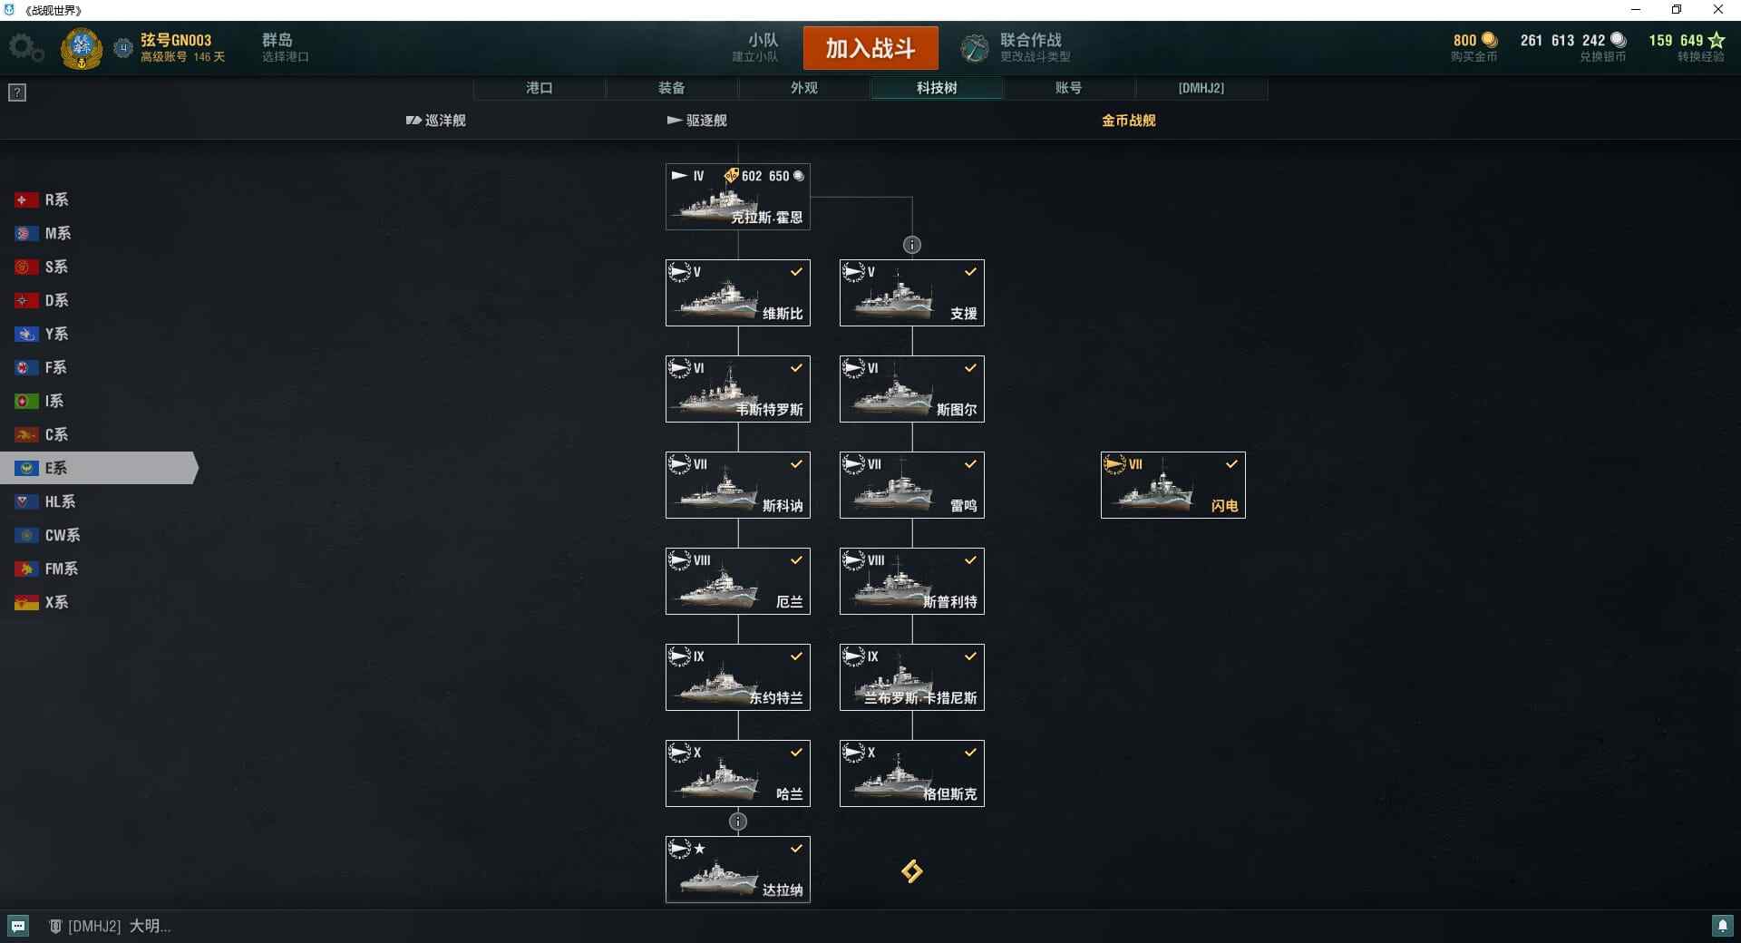Switch to the 港口 tab
This screenshot has height=943, width=1741.
coord(540,88)
